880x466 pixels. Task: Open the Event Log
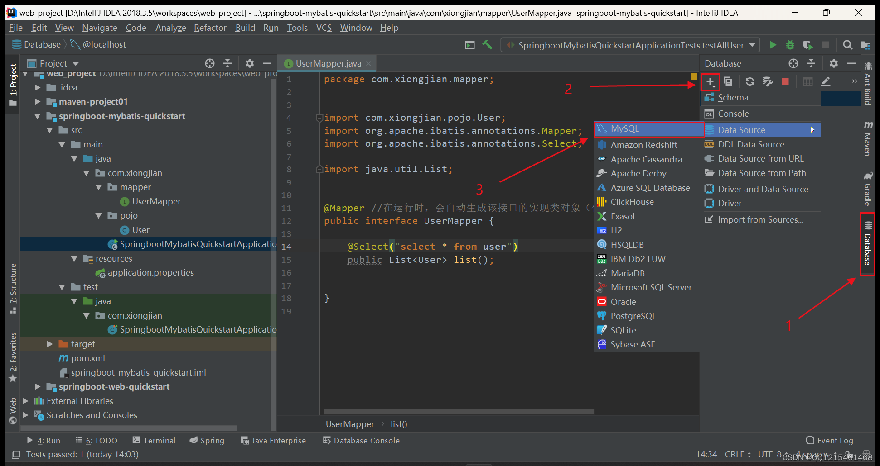coord(829,441)
